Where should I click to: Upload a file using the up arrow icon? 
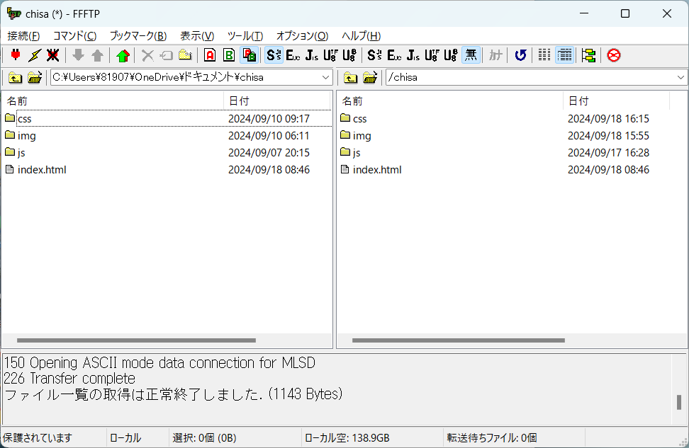96,54
